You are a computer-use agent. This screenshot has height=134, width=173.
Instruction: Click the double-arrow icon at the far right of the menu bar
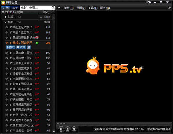tap(170, 8)
